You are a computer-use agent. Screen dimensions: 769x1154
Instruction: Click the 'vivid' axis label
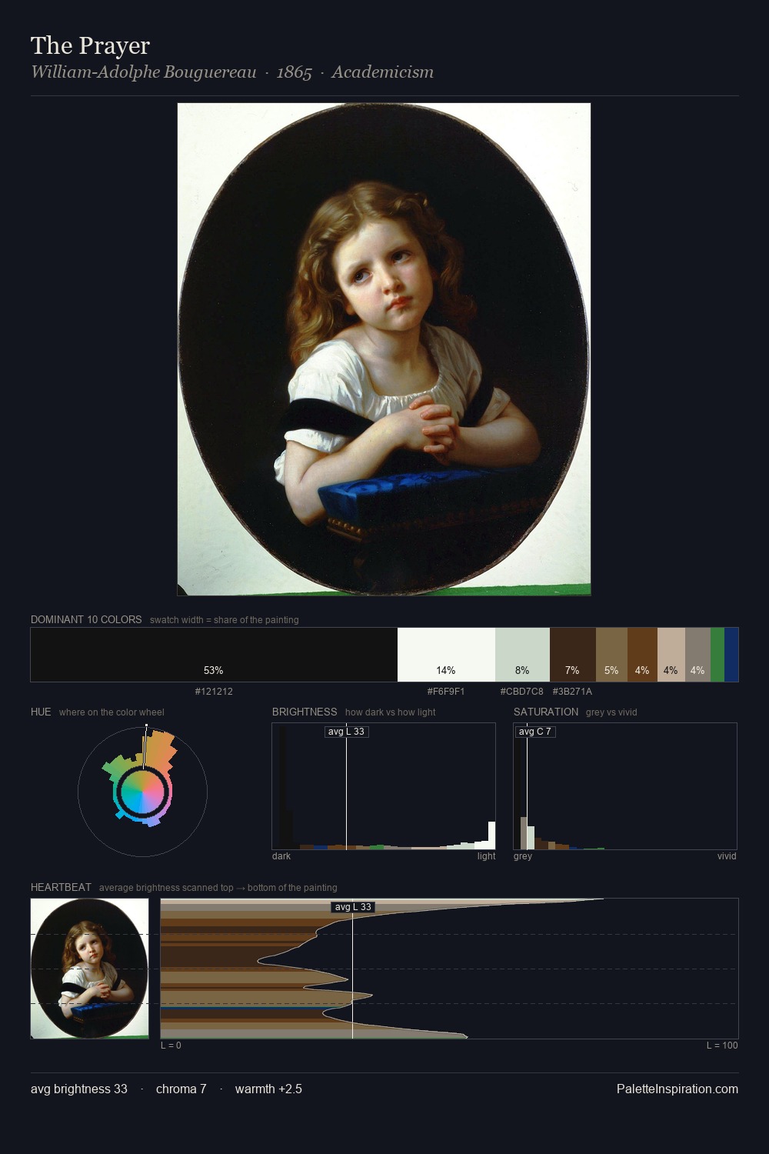(727, 856)
